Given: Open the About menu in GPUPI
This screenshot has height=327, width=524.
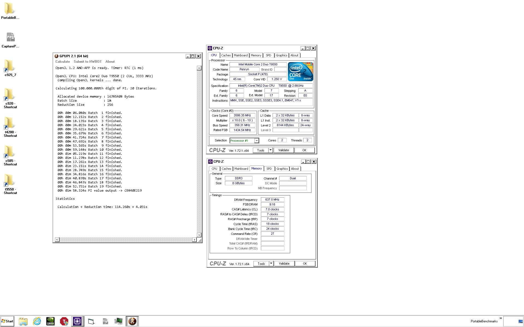Looking at the screenshot, I should (x=110, y=62).
